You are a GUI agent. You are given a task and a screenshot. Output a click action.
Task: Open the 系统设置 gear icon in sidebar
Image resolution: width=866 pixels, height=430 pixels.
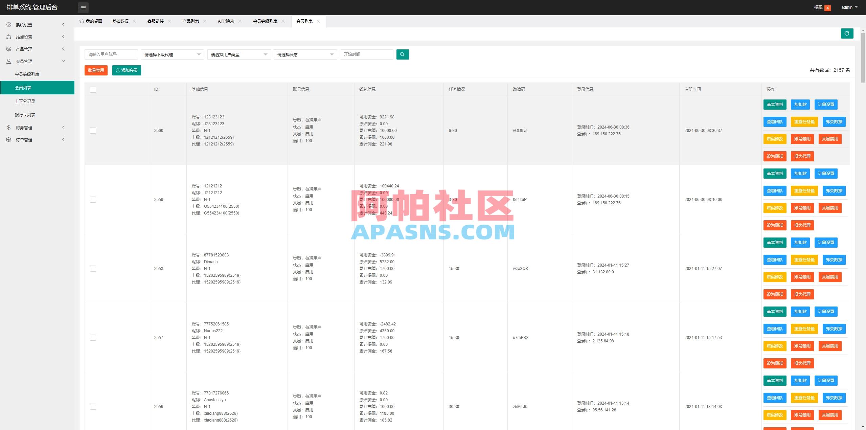point(8,24)
